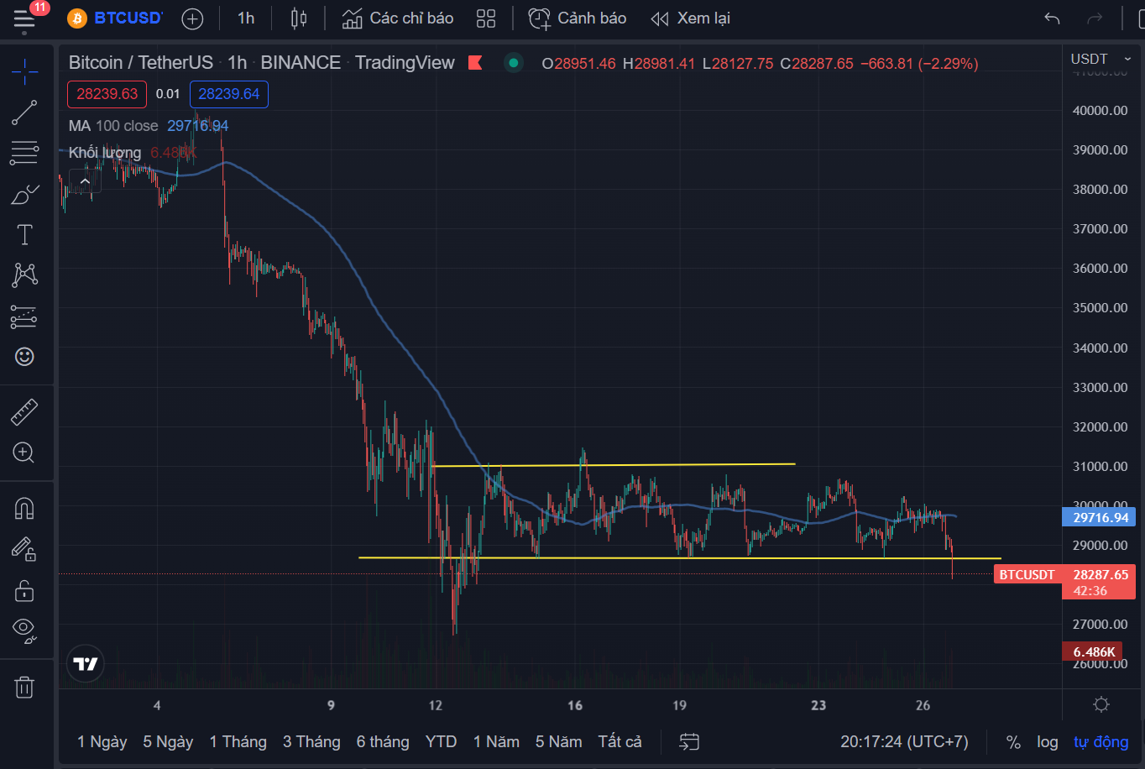This screenshot has height=769, width=1145.
Task: Click the Bitcoin / TetherUS chart title
Action: [x=141, y=62]
